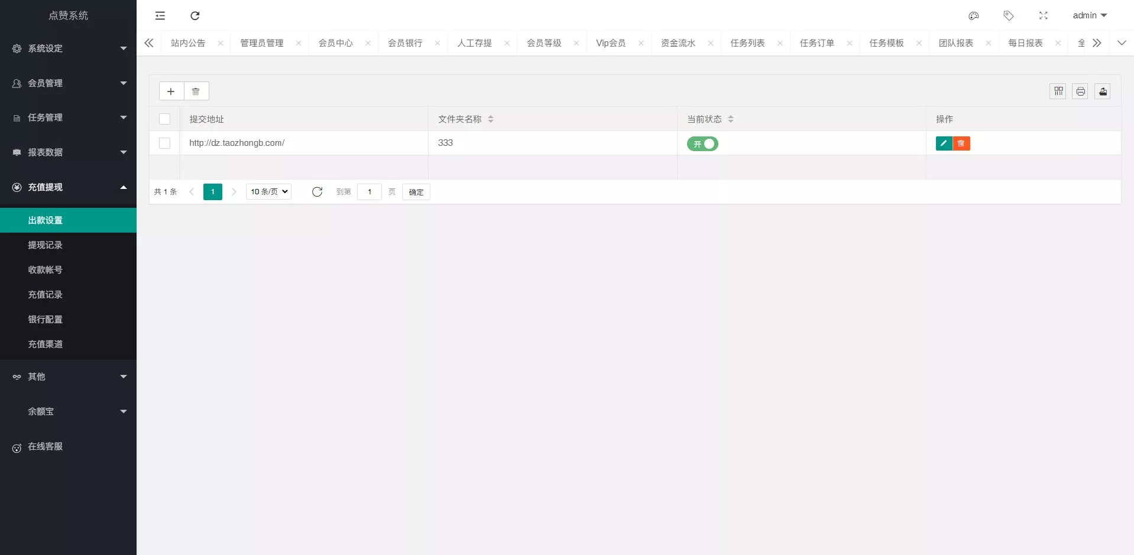The height and width of the screenshot is (555, 1134).
Task: Select the checkbox for the taozhongb row
Action: click(x=165, y=143)
